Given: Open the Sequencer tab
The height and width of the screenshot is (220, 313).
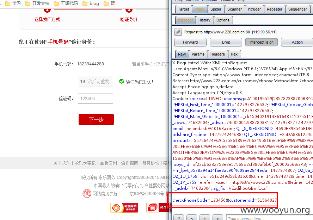Looking at the screenshot, I should 297,9.
